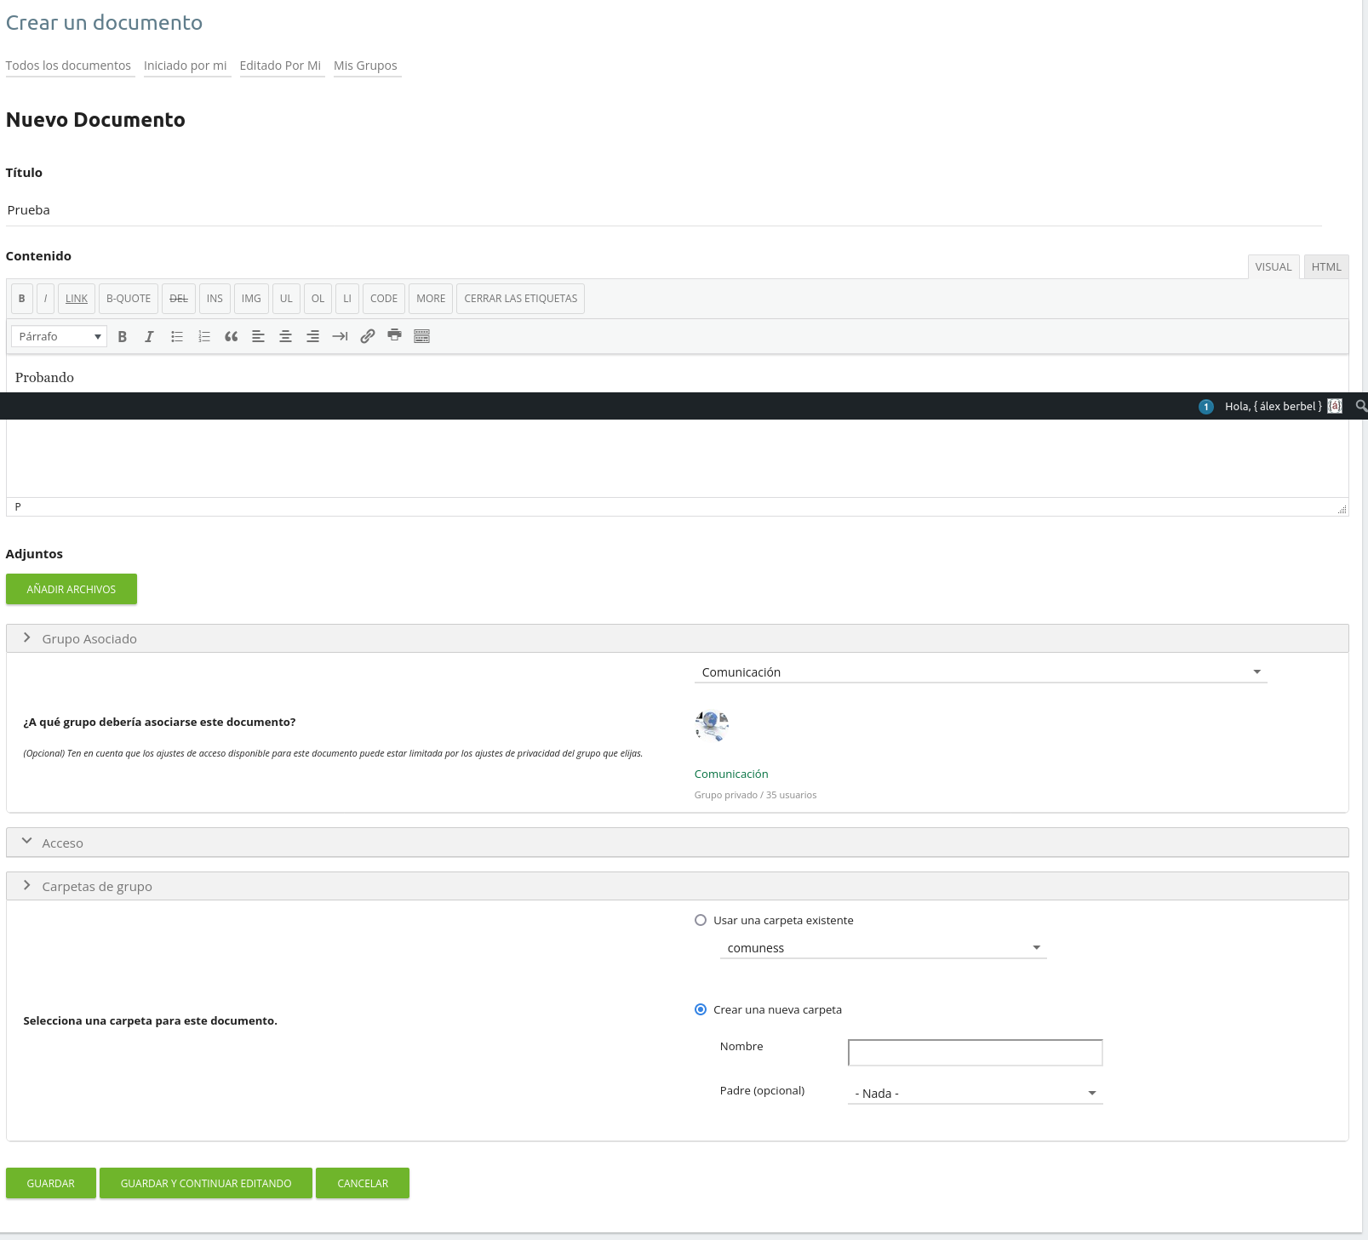The height and width of the screenshot is (1240, 1368).
Task: Toggle the extra toolbar with keyboard icon
Action: pyautogui.click(x=421, y=337)
